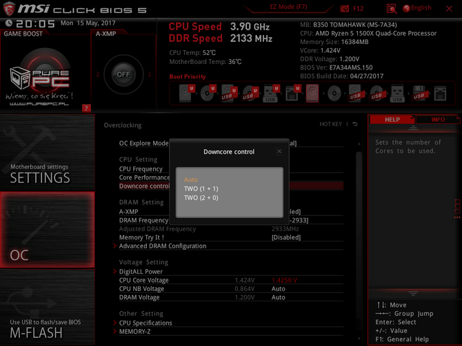
Task: Close the Downcore control popup
Action: 279,151
